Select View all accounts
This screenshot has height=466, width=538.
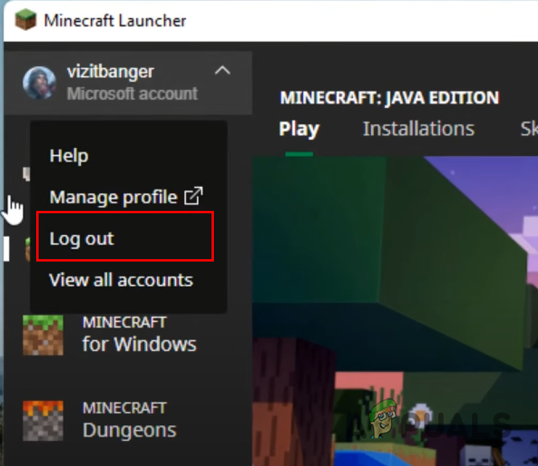click(121, 280)
